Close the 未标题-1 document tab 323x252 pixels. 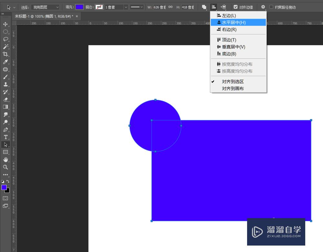coord(77,16)
